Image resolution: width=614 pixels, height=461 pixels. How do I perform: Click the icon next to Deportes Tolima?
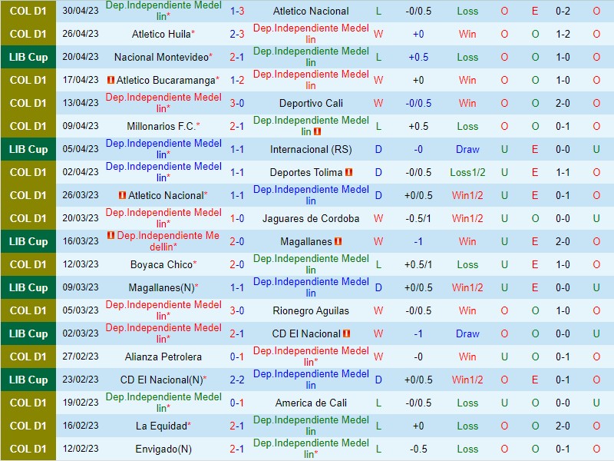pos(347,172)
